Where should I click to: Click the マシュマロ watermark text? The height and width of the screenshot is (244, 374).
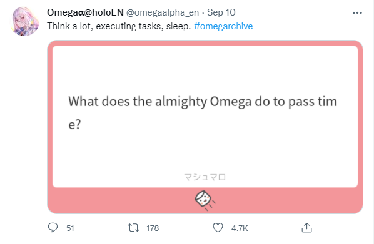(205, 177)
